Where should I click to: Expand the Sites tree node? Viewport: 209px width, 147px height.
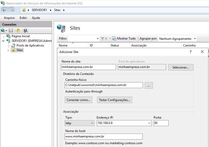tap(8, 50)
